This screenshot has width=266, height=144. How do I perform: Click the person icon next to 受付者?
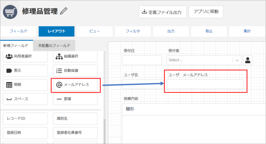248,60
